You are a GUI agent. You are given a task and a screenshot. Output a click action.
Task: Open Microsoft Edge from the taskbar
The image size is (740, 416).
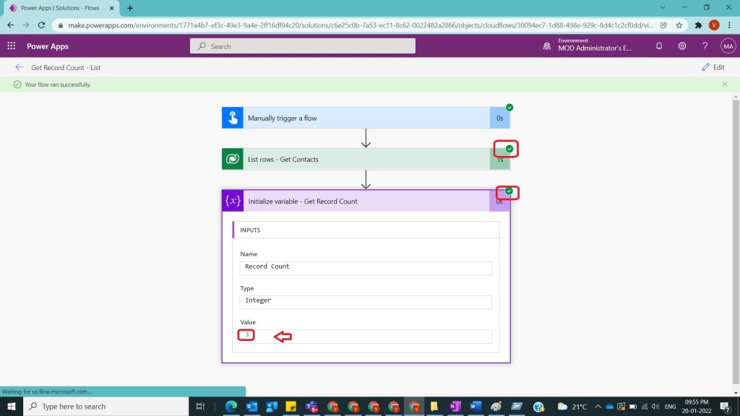pyautogui.click(x=231, y=407)
